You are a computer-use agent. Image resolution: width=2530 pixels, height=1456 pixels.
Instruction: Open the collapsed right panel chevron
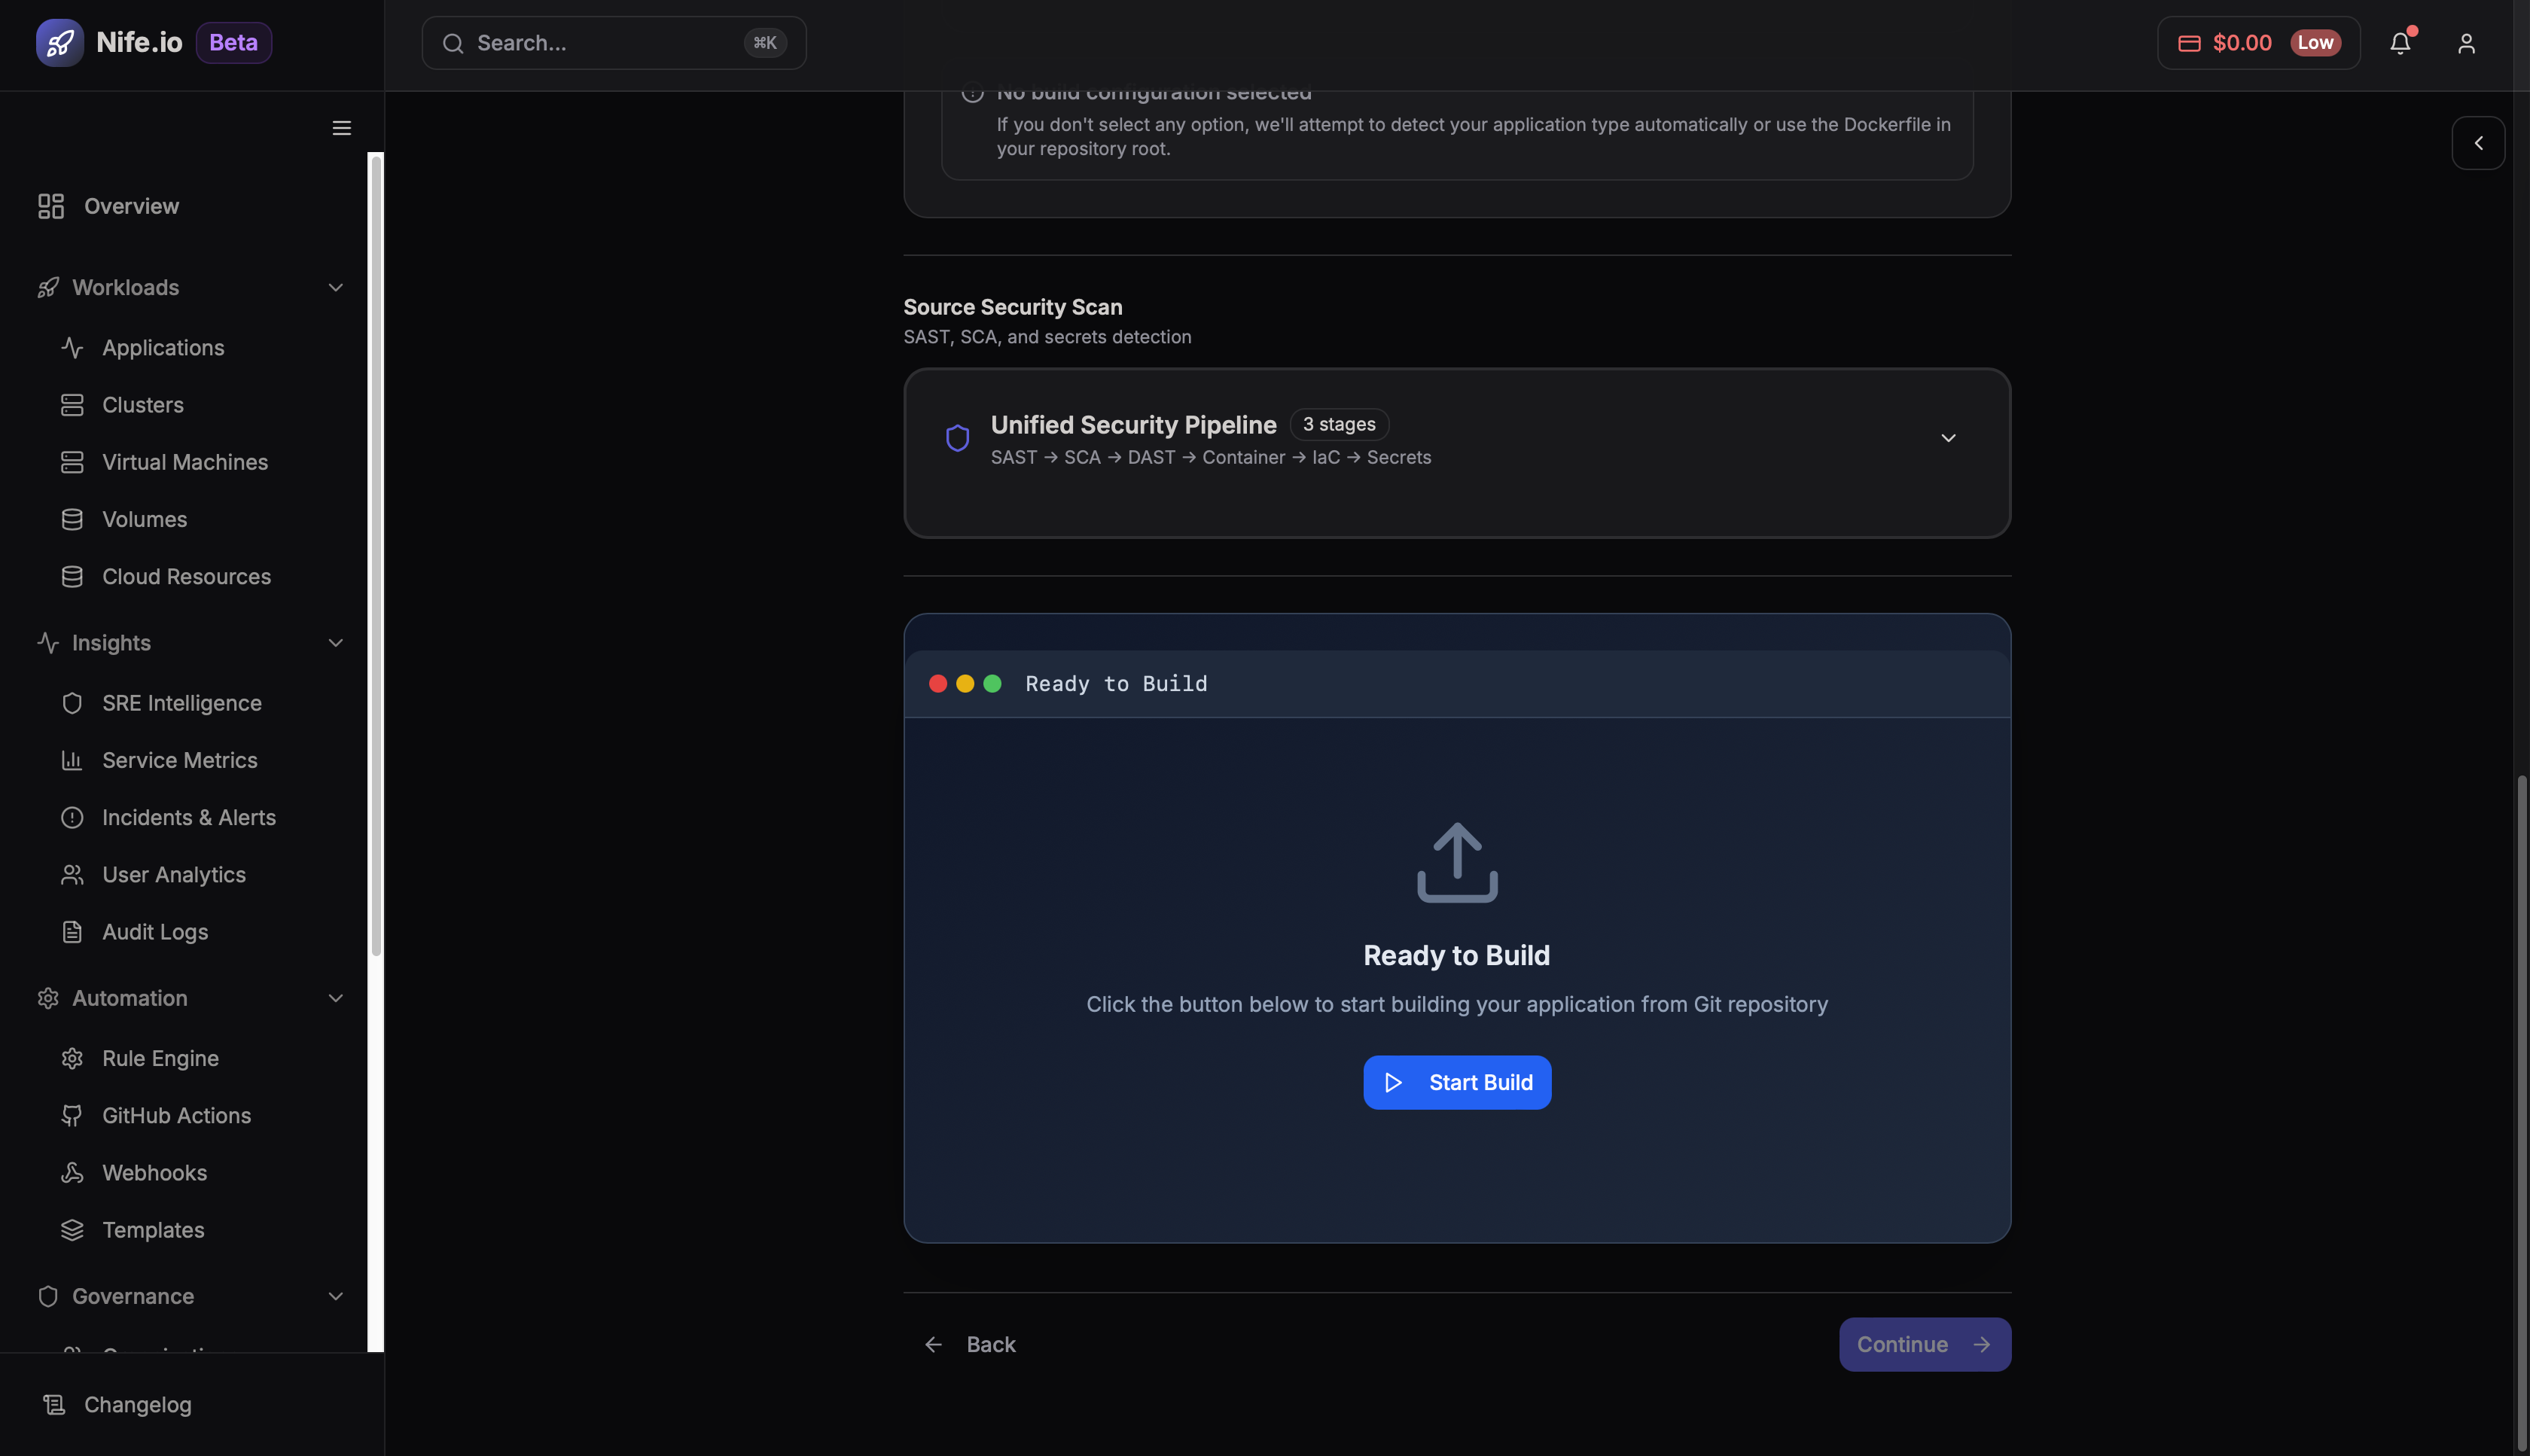click(2478, 143)
